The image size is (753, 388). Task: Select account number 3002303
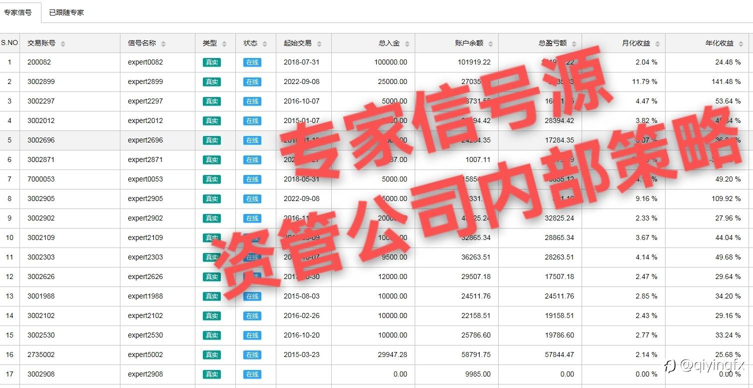41,257
